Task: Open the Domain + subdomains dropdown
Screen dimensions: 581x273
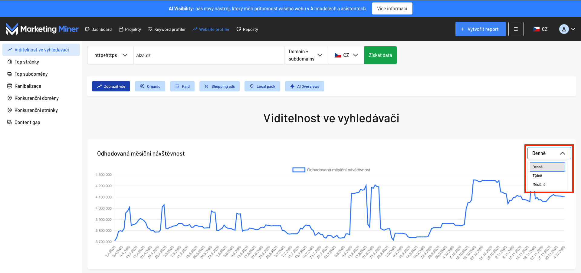Action: tap(306, 55)
